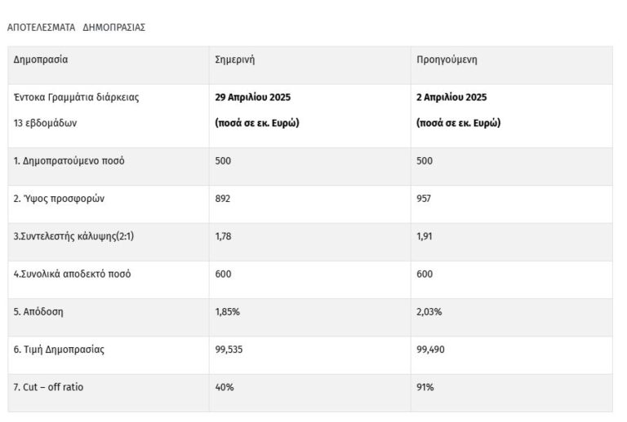Select the Ύψος προσφορών row label
Image resolution: width=627 pixels, height=422 pixels.
[59, 199]
